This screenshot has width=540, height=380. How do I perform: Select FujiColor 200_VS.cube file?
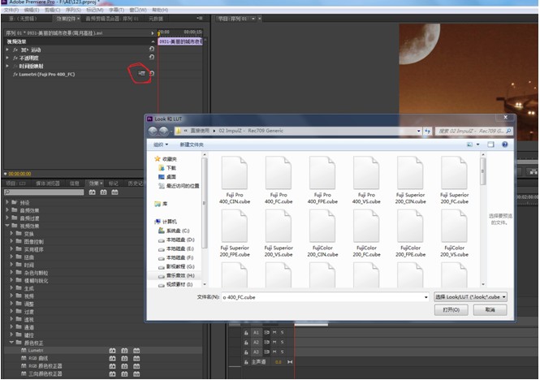click(454, 233)
